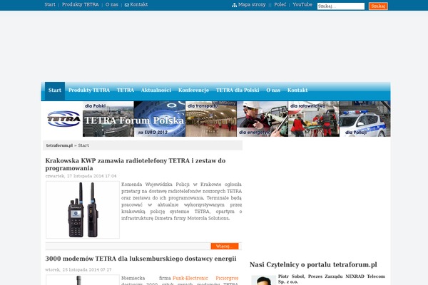Click the radiotelephones article image

83,209
